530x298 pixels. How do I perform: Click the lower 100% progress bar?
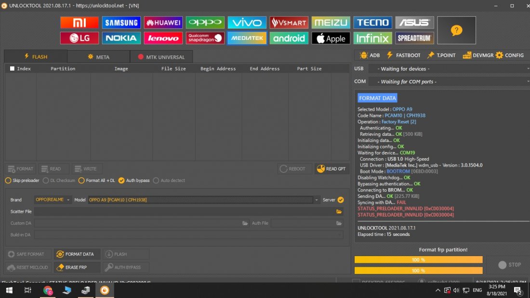418,271
